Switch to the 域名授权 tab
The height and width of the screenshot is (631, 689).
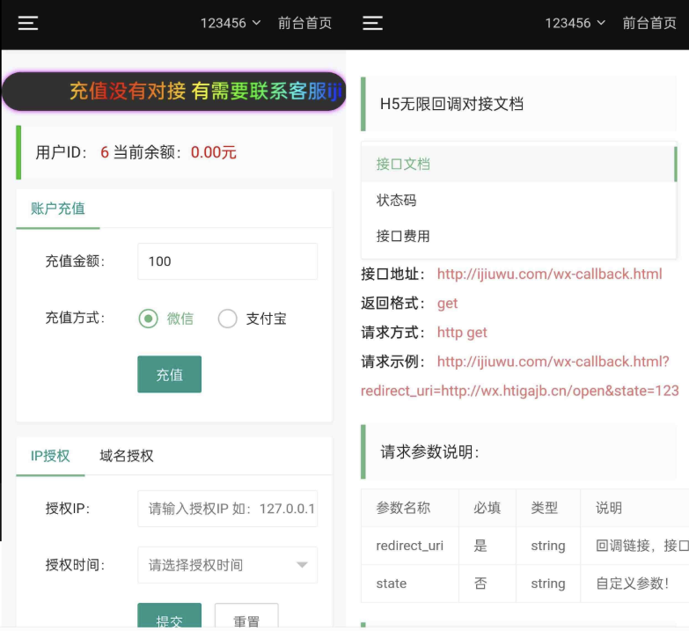tap(127, 456)
